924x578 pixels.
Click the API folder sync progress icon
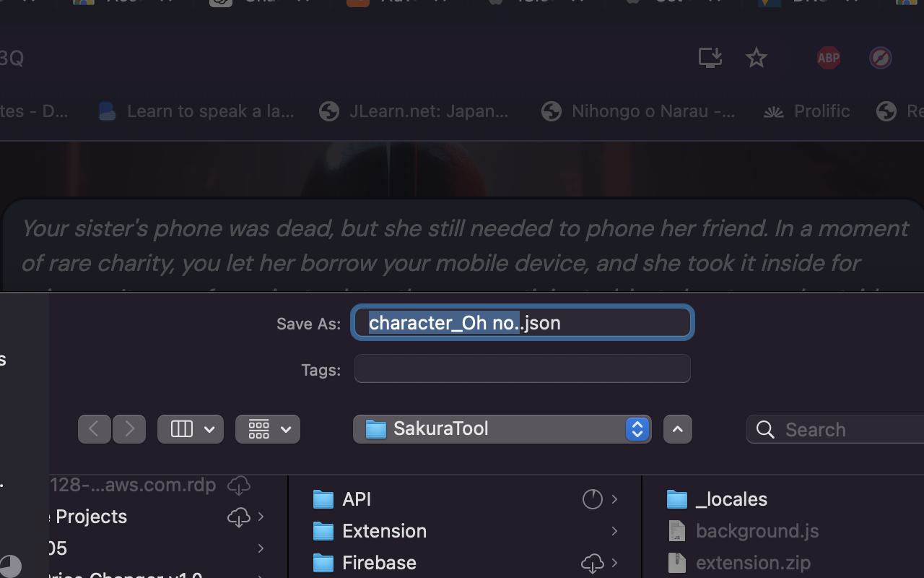click(x=592, y=499)
